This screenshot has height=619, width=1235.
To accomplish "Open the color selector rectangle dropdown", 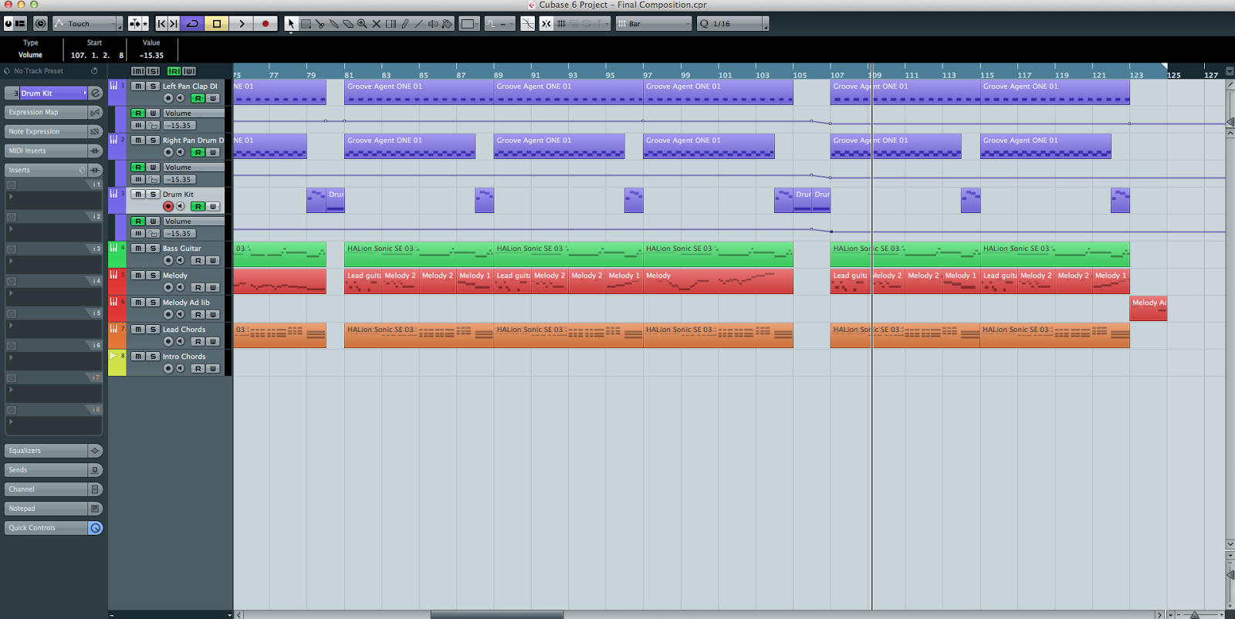I will click(469, 24).
